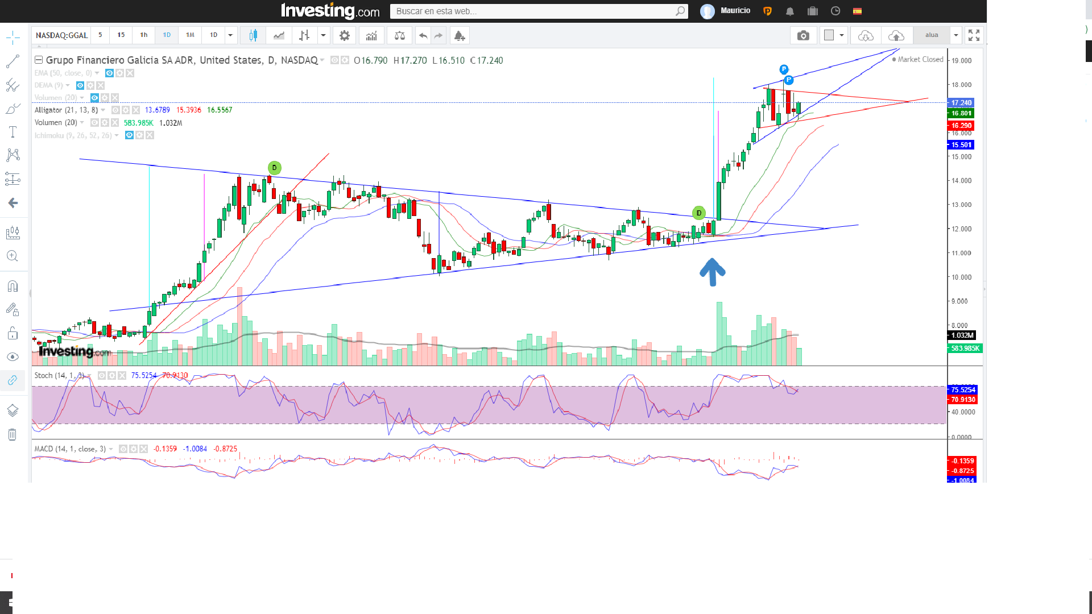Select the text annotation tool
The height and width of the screenshot is (614, 1092).
[x=13, y=131]
